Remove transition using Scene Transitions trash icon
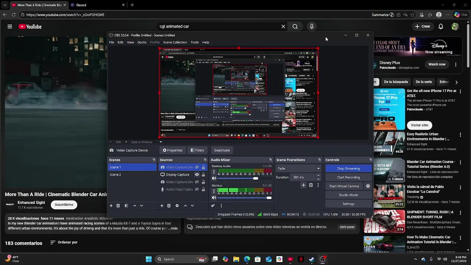This screenshot has width=471, height=265. click(311, 185)
